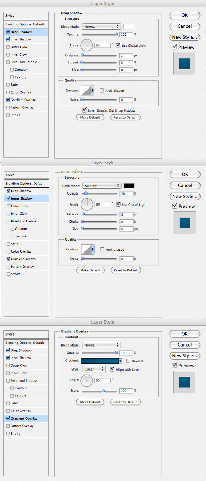206x481 pixels.
Task: Click Distance field in Inner Shadow dialog
Action: (x=127, y=214)
